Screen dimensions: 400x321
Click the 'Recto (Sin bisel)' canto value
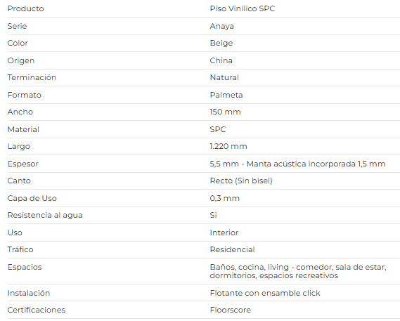(241, 181)
